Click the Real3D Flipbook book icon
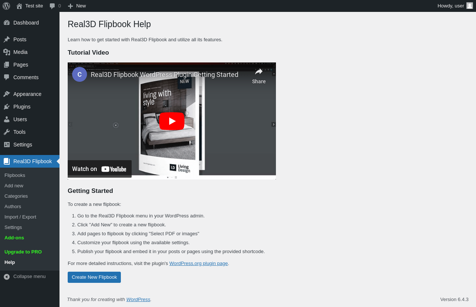 pyautogui.click(x=7, y=161)
